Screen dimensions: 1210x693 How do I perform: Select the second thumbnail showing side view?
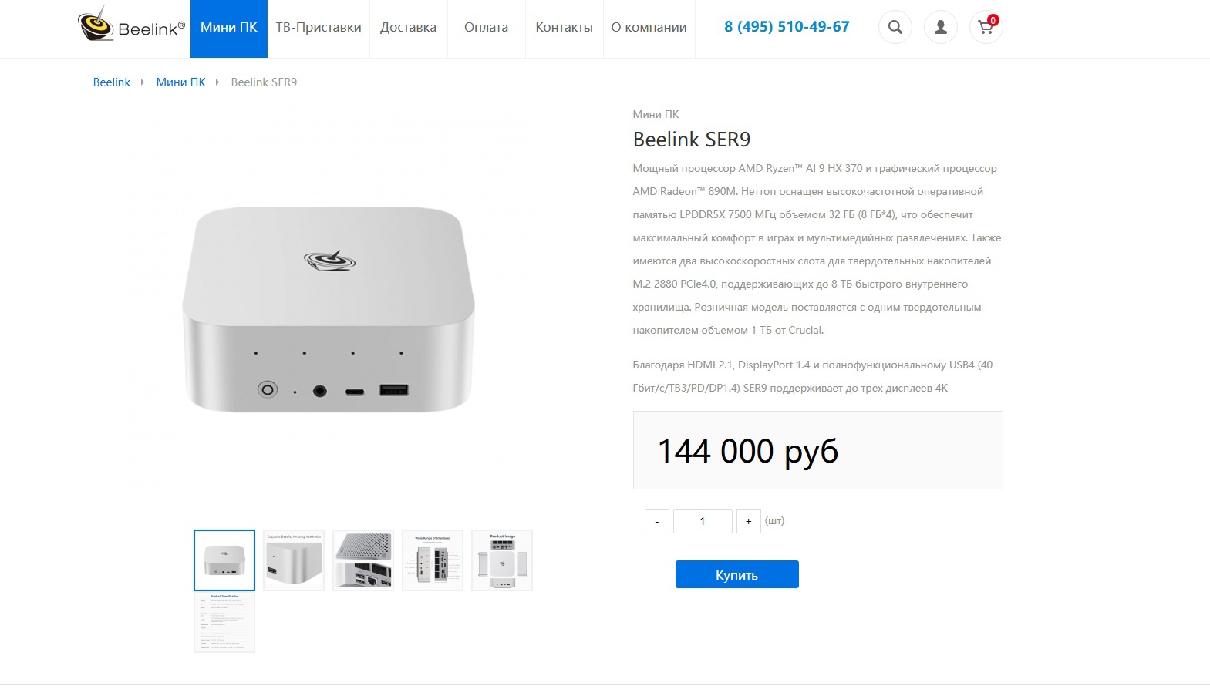pos(294,560)
